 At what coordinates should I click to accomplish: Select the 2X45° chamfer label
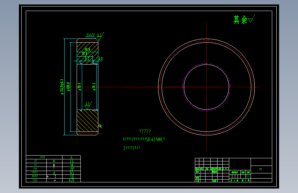[90, 35]
